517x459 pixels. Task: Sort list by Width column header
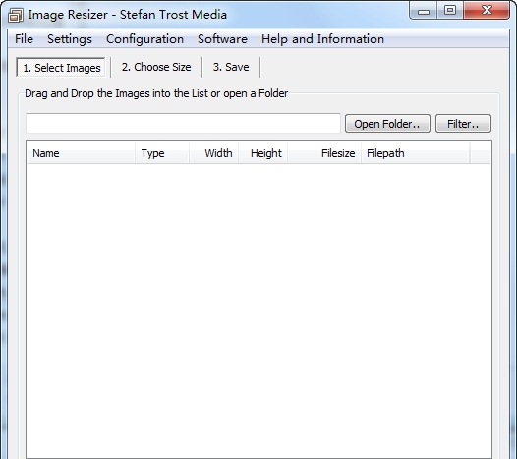click(213, 153)
